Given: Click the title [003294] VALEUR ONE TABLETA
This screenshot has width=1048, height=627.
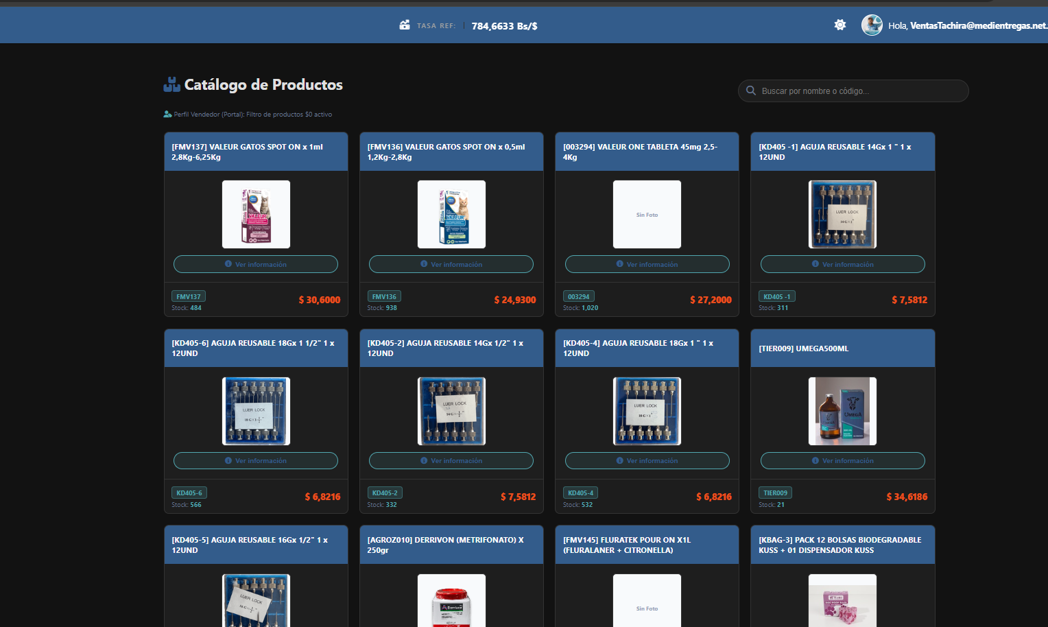Looking at the screenshot, I should 640,152.
